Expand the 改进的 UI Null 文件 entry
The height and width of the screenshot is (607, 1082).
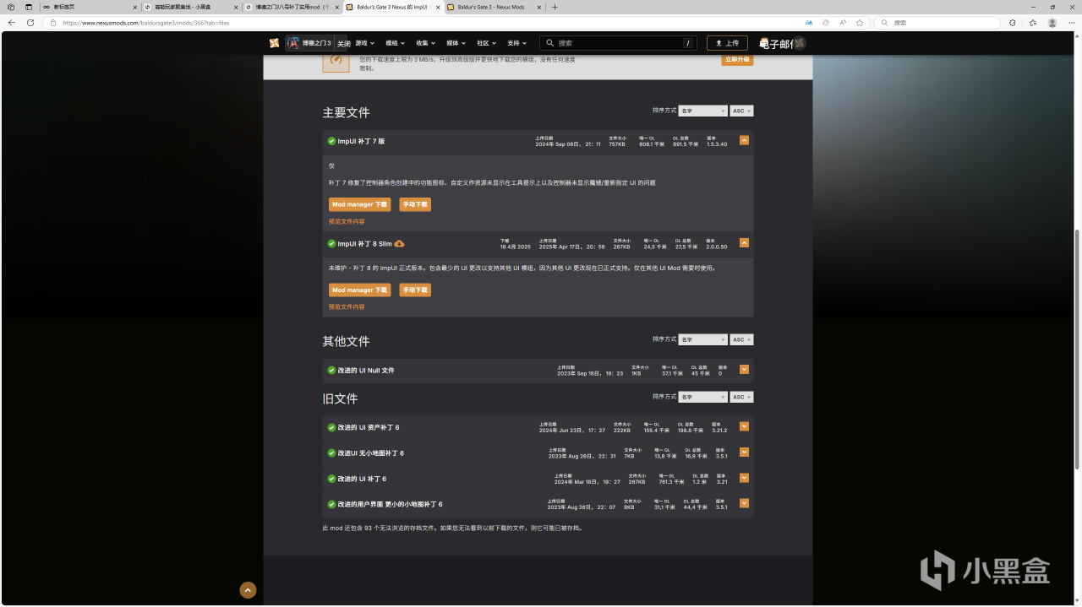pyautogui.click(x=744, y=369)
